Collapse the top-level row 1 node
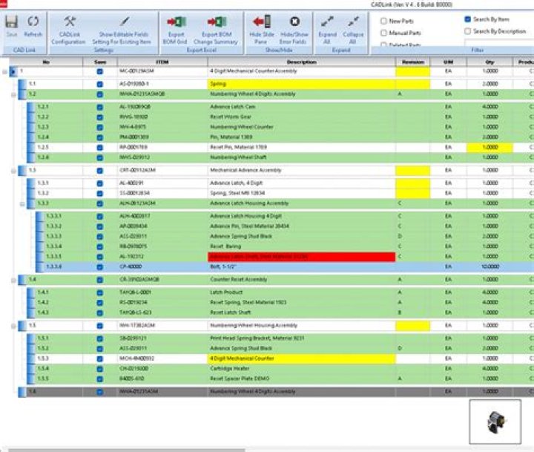Image resolution: width=534 pixels, height=452 pixels. 4,72
